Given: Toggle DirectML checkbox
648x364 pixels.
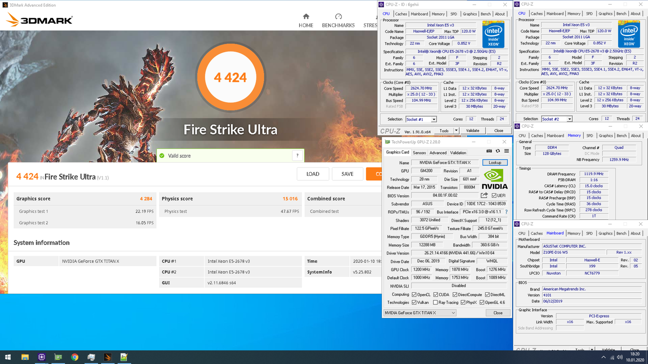Looking at the screenshot, I should (487, 295).
